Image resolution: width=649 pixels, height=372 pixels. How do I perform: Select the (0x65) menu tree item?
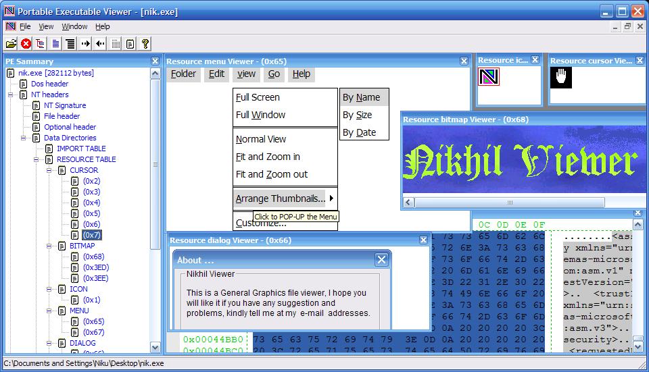click(93, 321)
